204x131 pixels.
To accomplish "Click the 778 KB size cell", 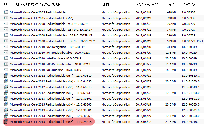I will (171, 30).
